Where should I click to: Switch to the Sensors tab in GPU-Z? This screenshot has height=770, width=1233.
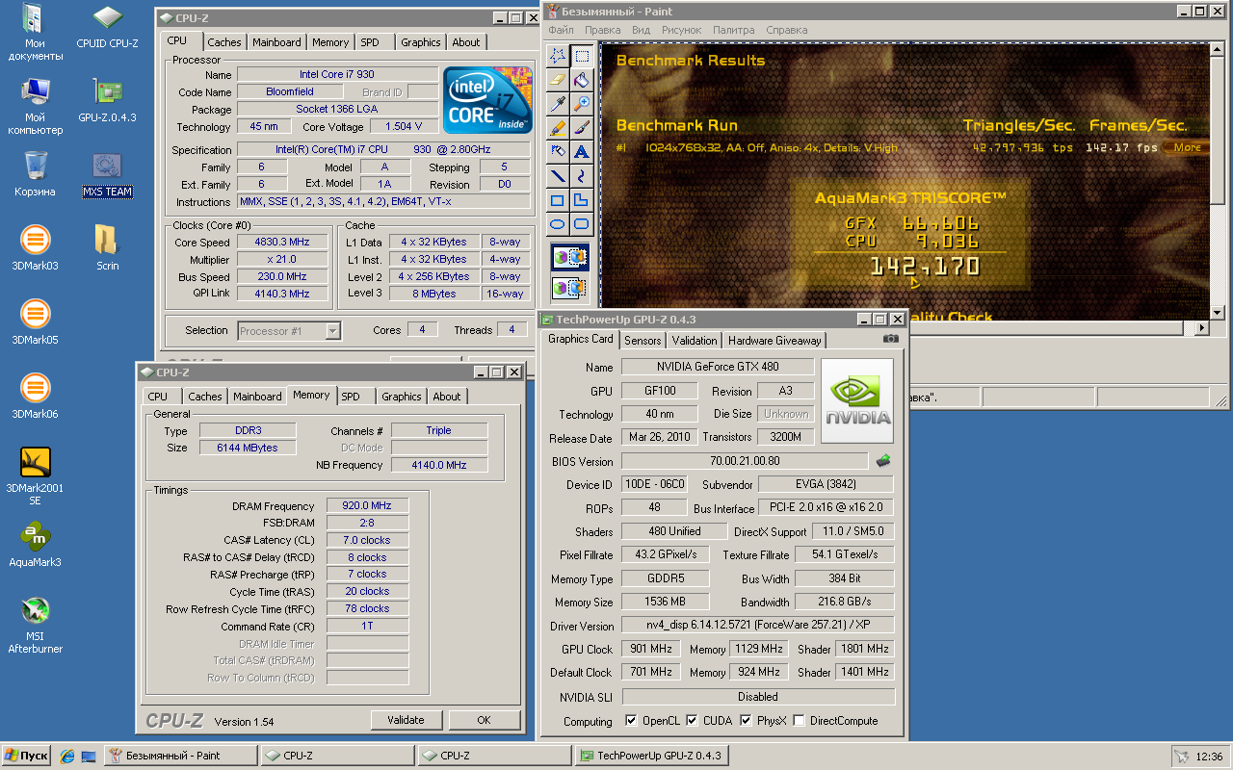pyautogui.click(x=643, y=340)
